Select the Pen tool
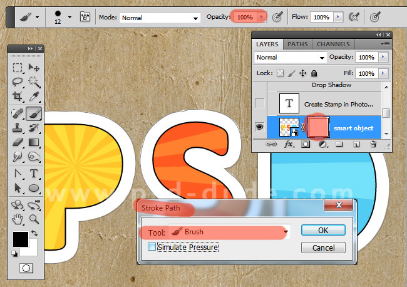 click(x=18, y=174)
